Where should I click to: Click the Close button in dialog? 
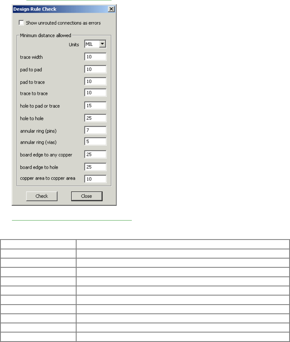click(87, 196)
